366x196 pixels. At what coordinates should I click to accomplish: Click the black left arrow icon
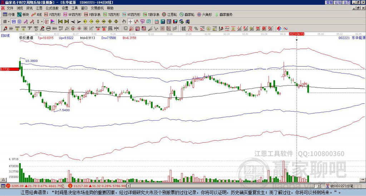(73, 22)
